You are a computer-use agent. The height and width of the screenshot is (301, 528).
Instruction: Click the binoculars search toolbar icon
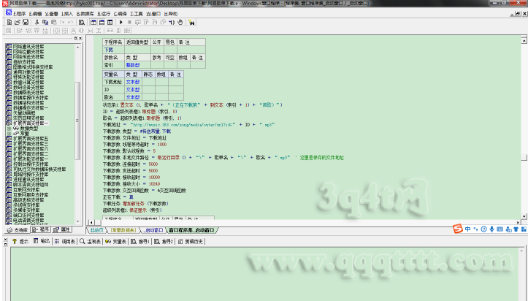tap(191, 22)
